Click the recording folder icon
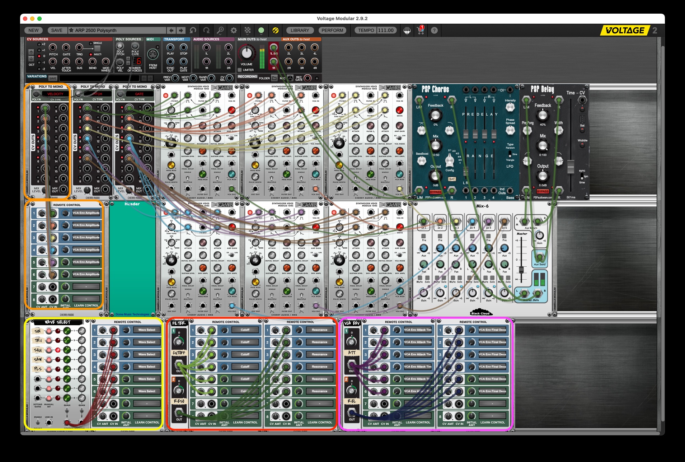Viewport: 685px width, 462px height. pos(274,78)
